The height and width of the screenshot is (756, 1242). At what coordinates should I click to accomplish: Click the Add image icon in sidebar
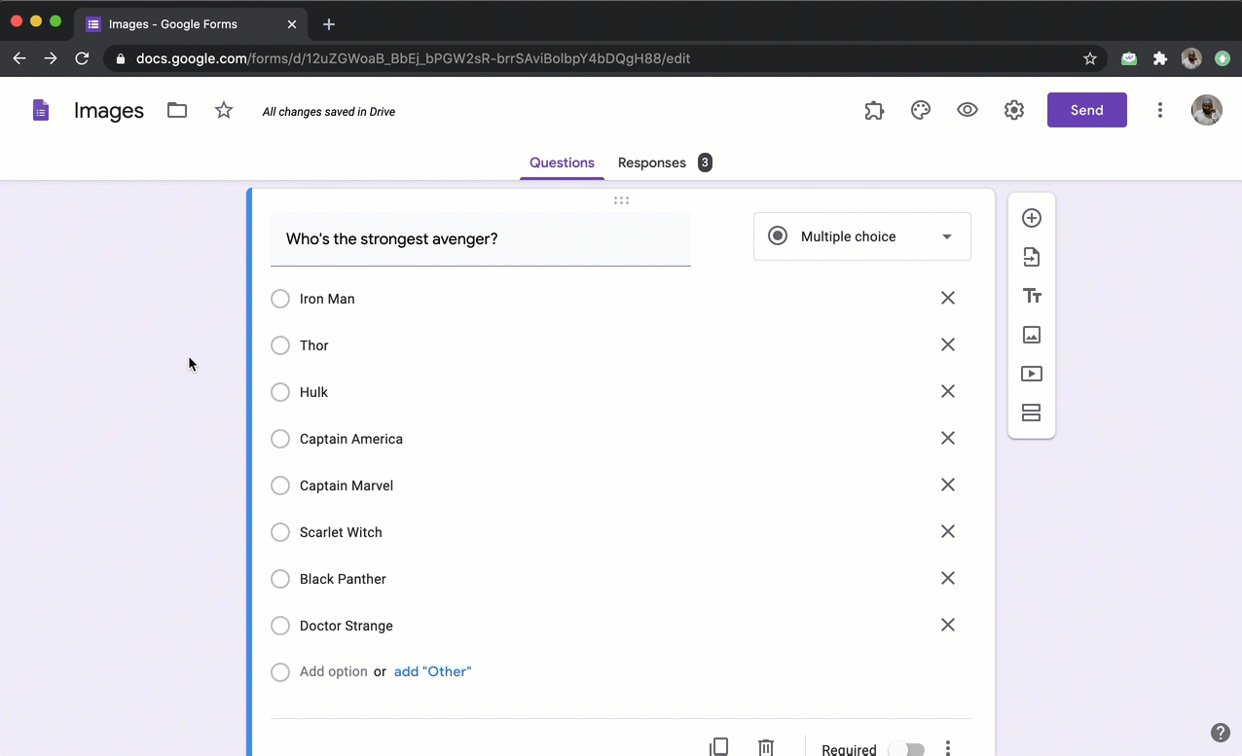[1032, 335]
